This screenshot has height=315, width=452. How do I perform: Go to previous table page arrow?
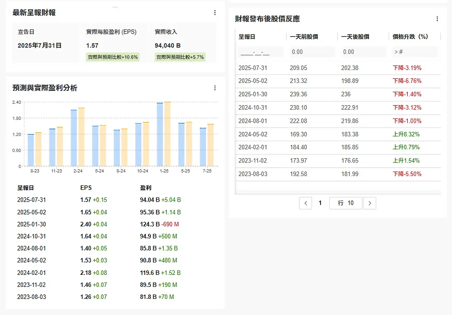[305, 203]
